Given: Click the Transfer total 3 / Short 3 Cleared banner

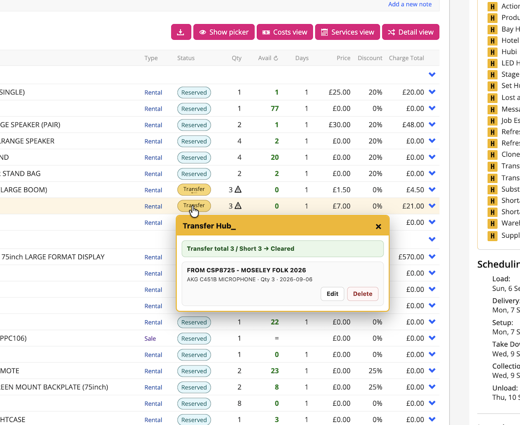Looking at the screenshot, I should pos(283,249).
